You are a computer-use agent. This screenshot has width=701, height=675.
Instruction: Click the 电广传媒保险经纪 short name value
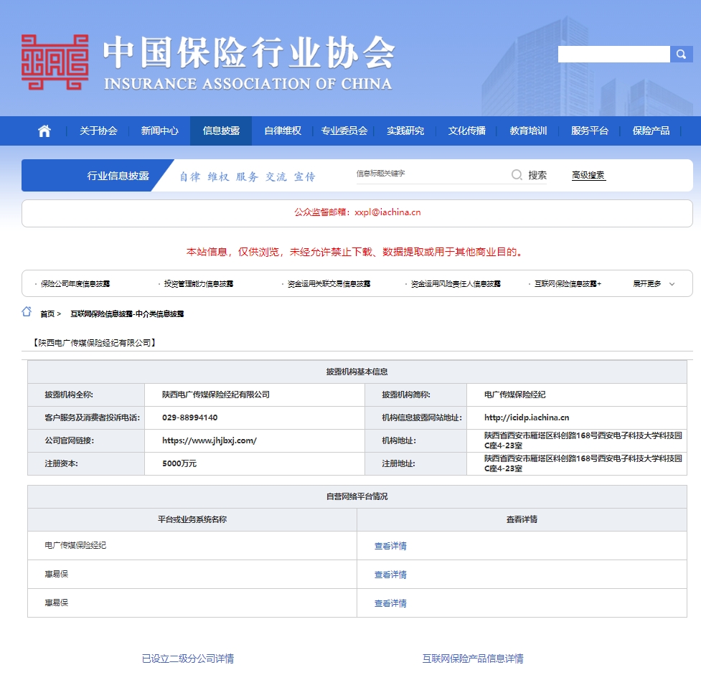pyautogui.click(x=514, y=395)
